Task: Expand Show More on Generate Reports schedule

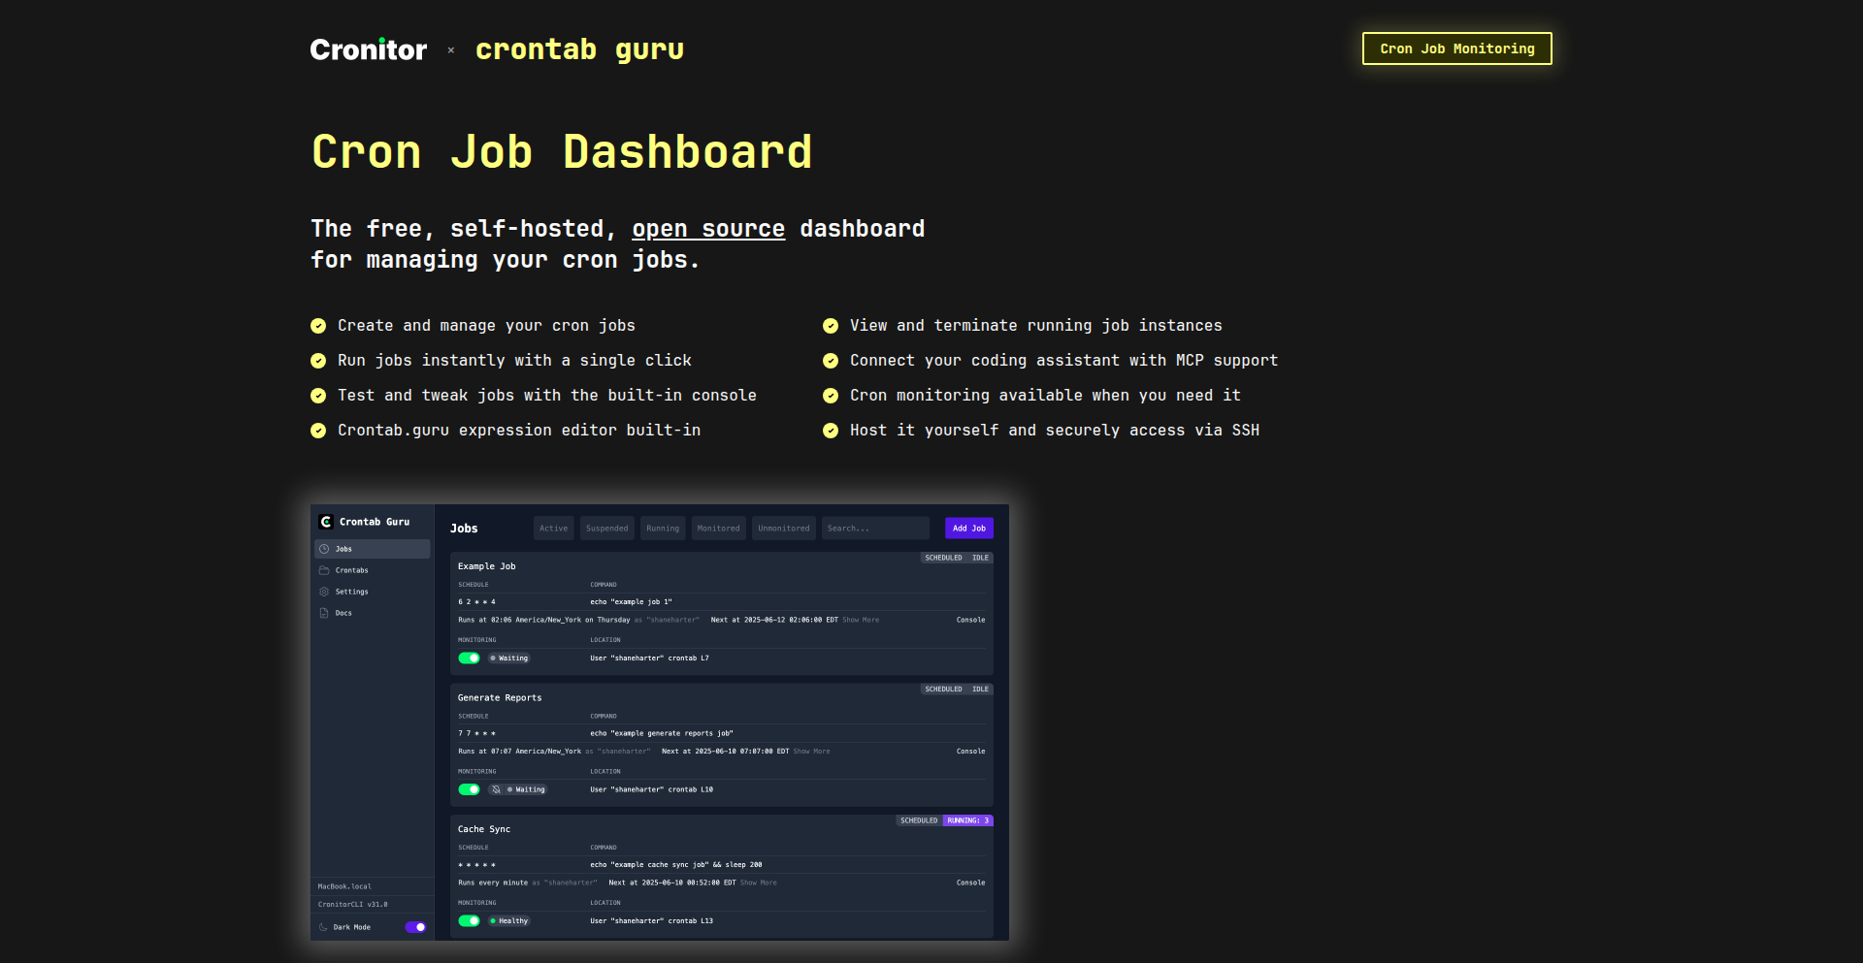Action: [811, 752]
